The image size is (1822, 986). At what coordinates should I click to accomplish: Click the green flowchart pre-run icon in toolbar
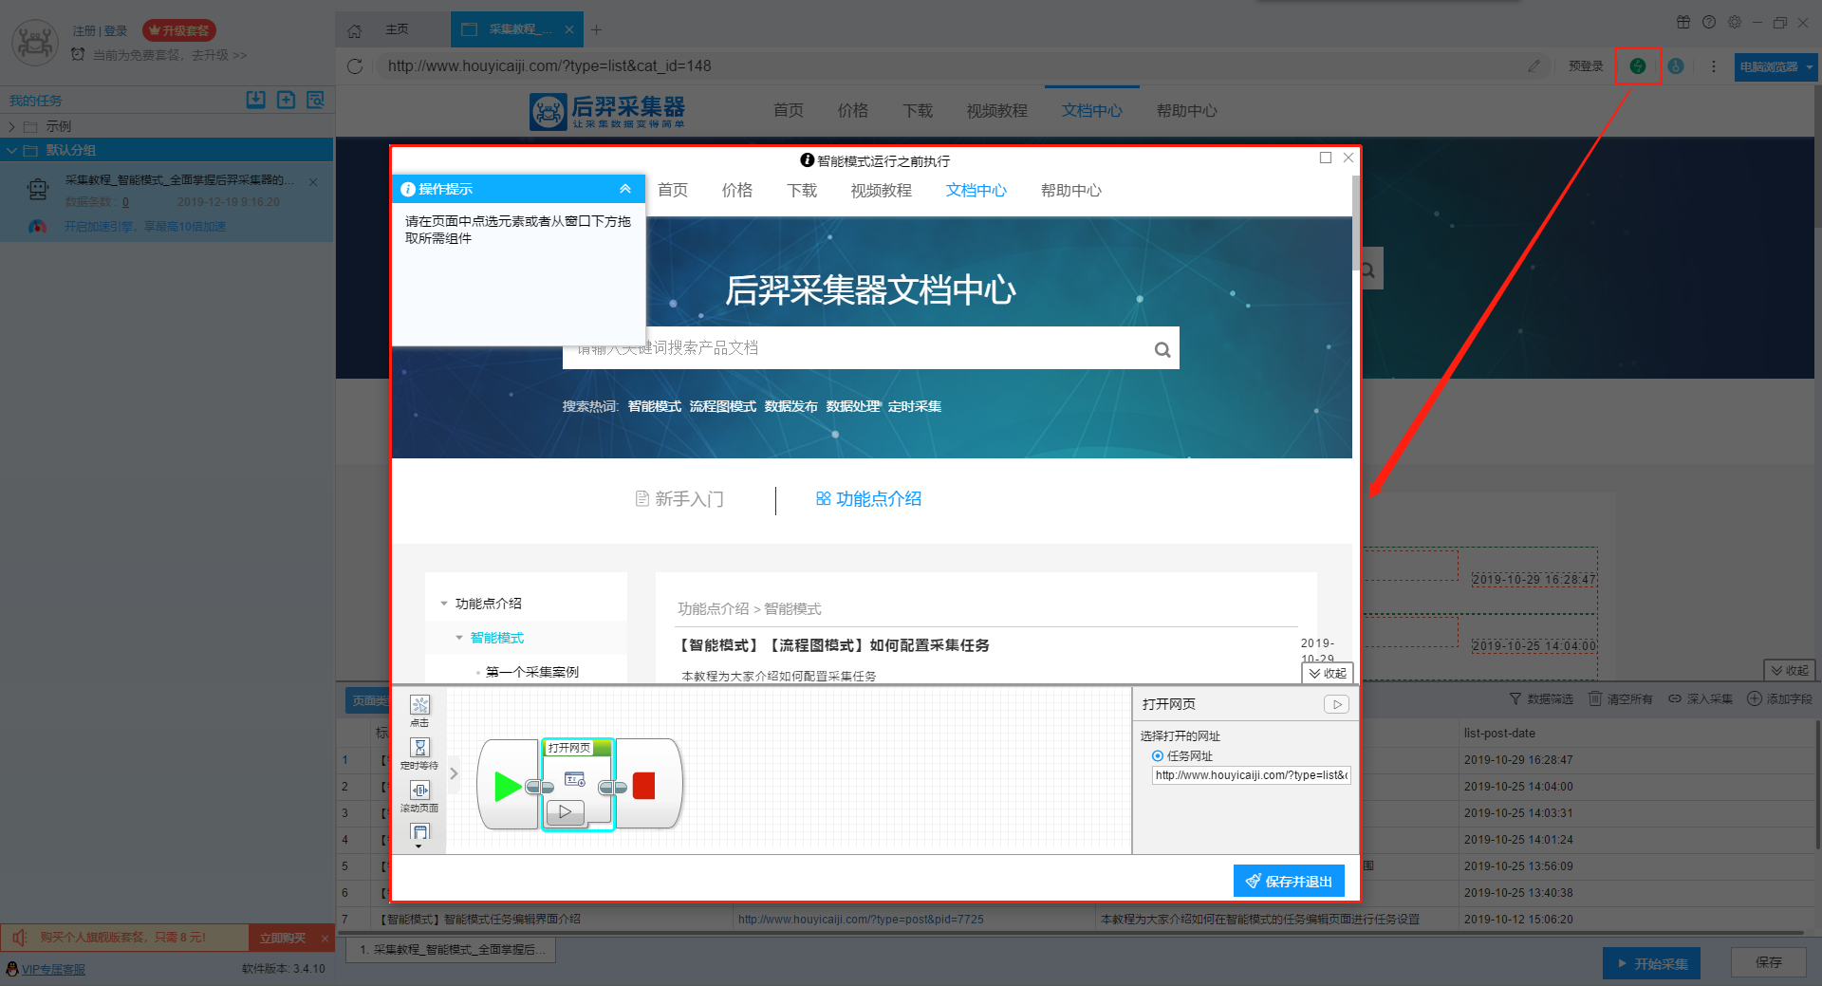tap(1638, 66)
